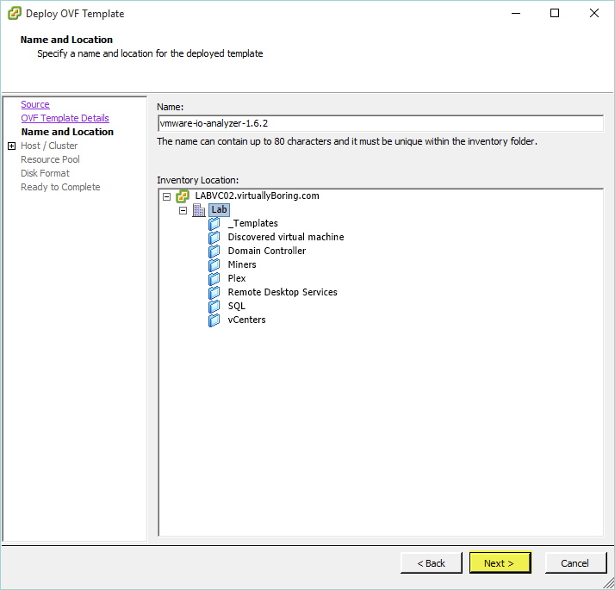Choose the Domain Controller folder label
The image size is (615, 590).
click(x=267, y=251)
